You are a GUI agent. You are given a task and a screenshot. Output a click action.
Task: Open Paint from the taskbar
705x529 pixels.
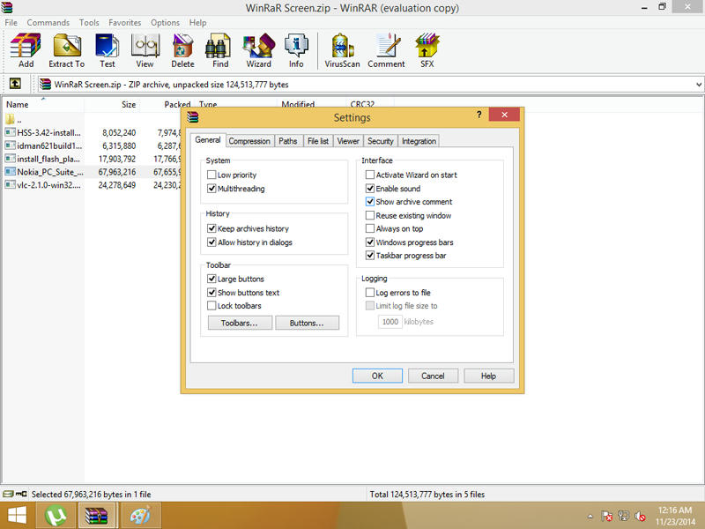[x=140, y=516]
